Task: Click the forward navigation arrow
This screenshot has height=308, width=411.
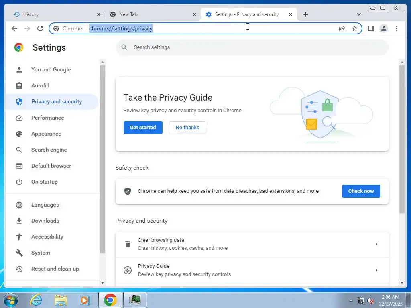Action: pyautogui.click(x=27, y=28)
